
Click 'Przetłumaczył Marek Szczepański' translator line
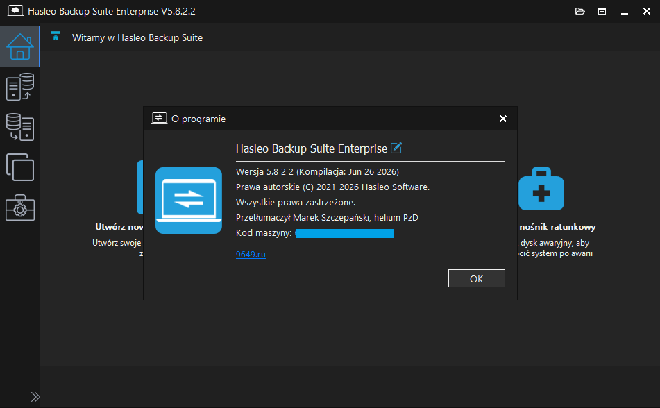click(327, 218)
